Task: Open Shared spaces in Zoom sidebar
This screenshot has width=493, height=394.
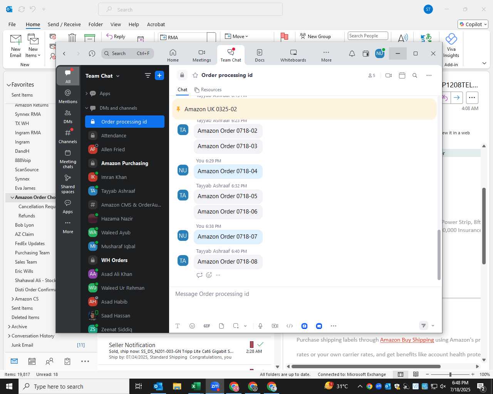Action: tap(68, 184)
